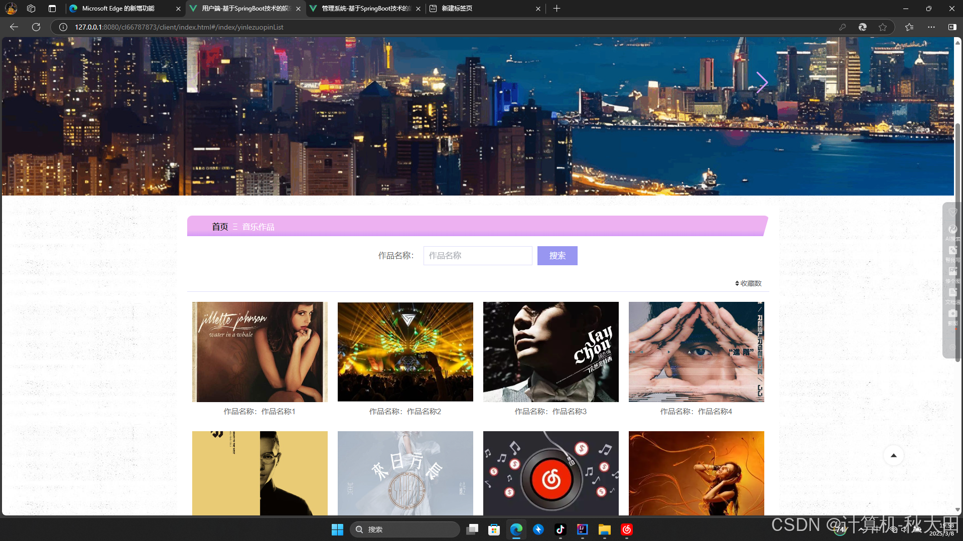
Task: Add this page to favorites star
Action: [883, 27]
